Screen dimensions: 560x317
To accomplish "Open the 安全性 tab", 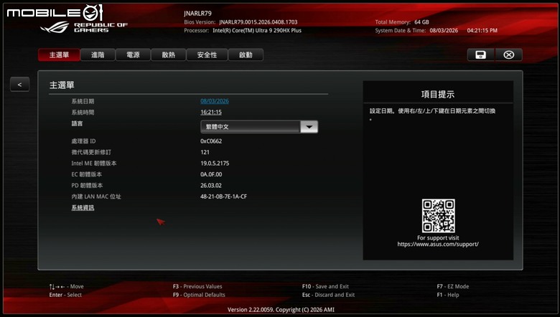I will [x=207, y=55].
